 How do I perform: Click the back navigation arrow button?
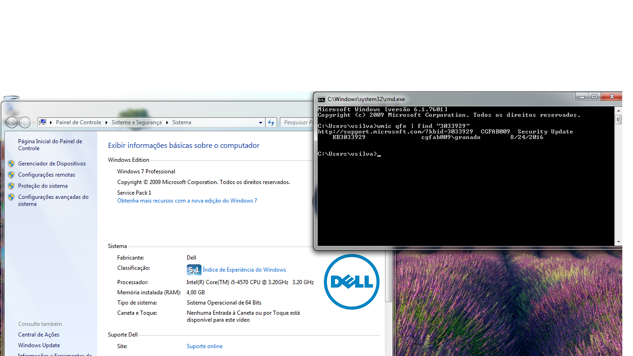pyautogui.click(x=12, y=122)
